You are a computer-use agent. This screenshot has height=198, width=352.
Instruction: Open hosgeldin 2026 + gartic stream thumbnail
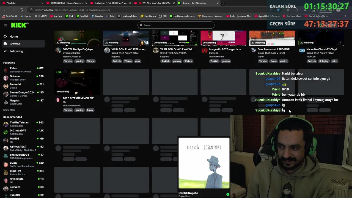[223, 38]
